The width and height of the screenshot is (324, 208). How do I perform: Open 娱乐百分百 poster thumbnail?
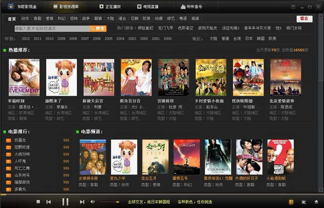[x=136, y=78]
